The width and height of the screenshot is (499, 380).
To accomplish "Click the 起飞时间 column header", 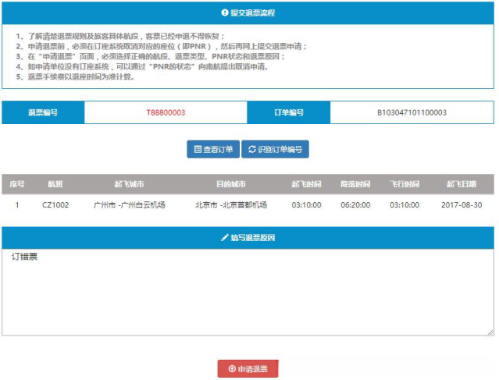I will [306, 184].
